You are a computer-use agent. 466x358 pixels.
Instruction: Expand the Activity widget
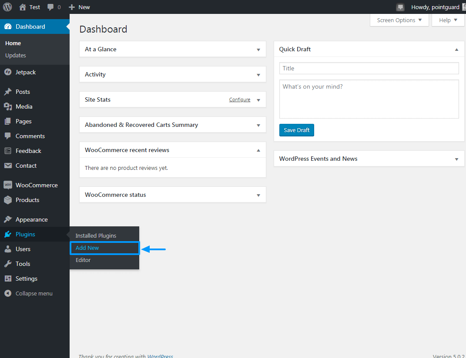258,75
